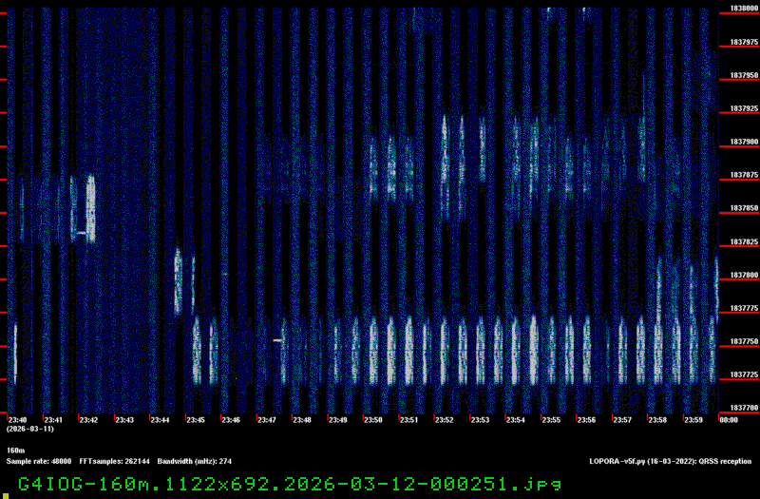This screenshot has height=499, width=760.
Task: Click the Sample rate: 48000 text
Action: click(x=39, y=461)
